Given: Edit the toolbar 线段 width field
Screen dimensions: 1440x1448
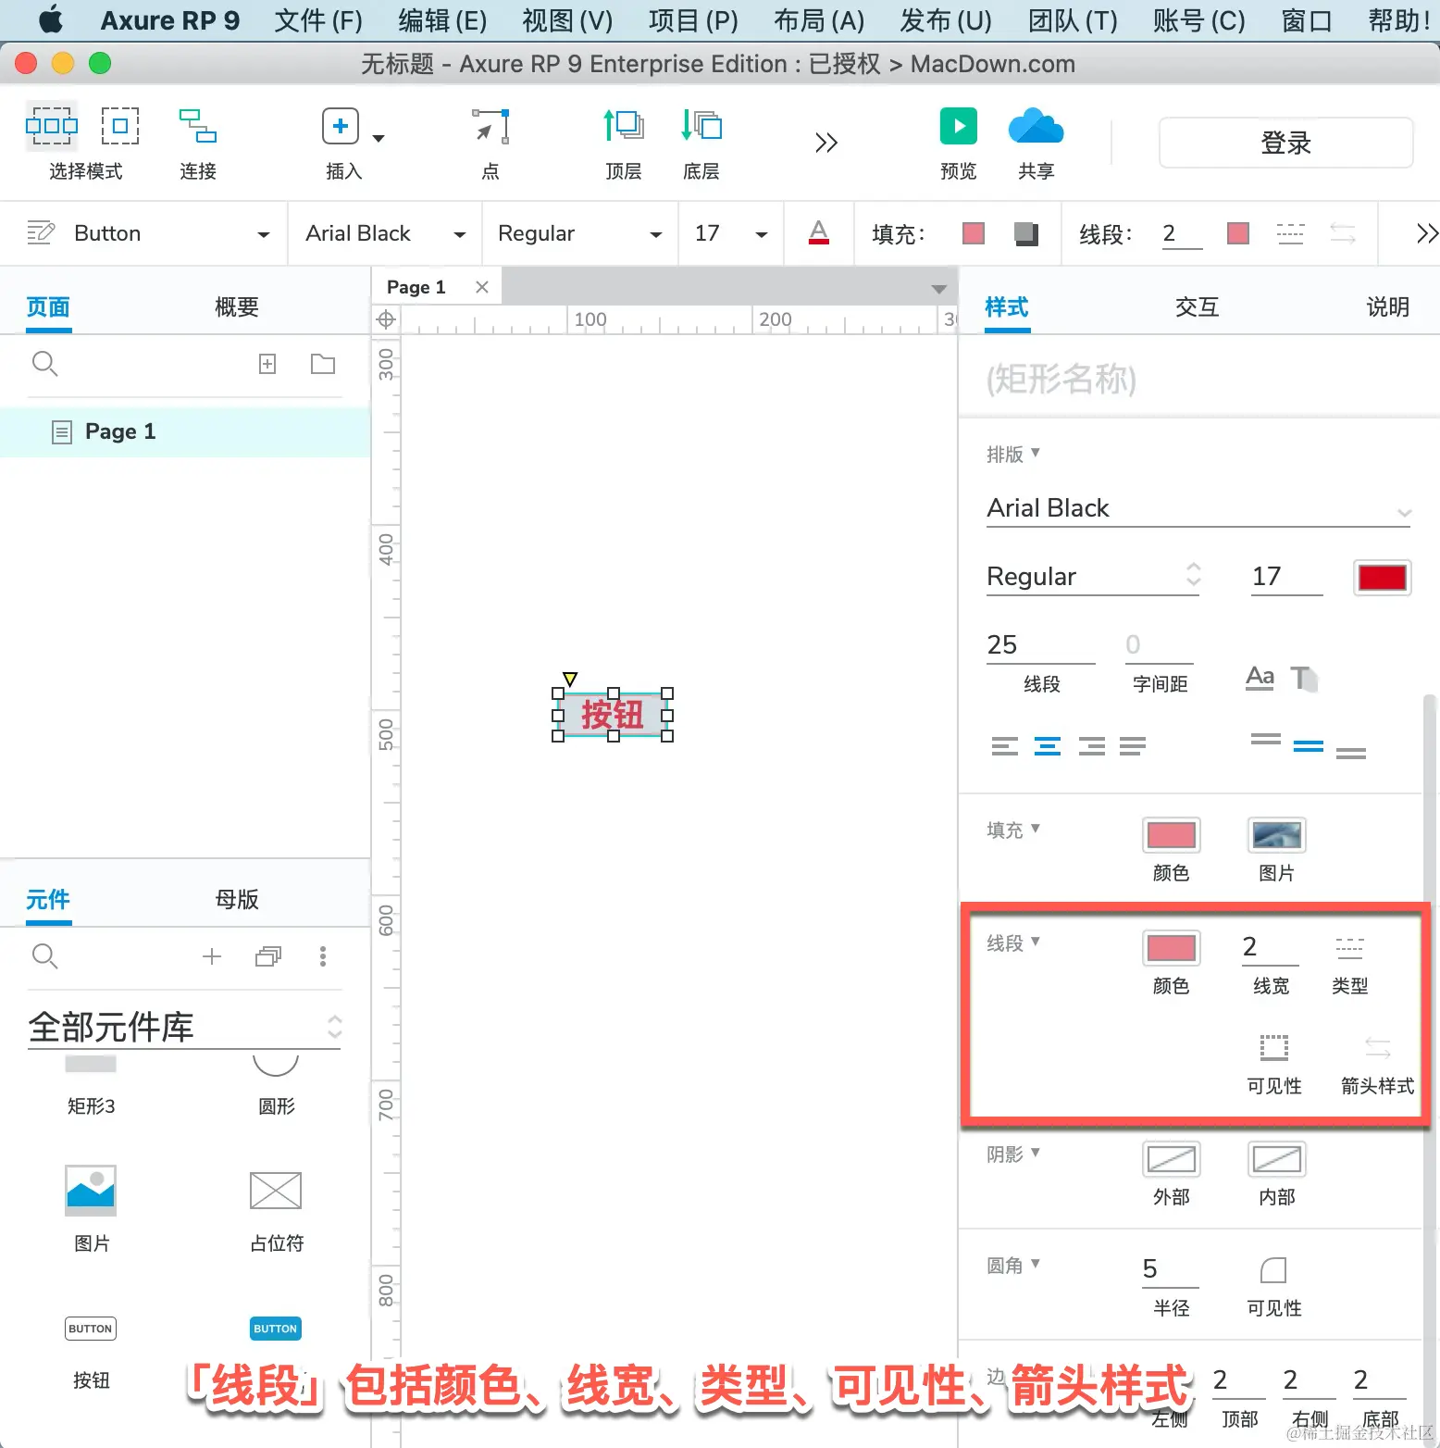Looking at the screenshot, I should click(x=1182, y=233).
